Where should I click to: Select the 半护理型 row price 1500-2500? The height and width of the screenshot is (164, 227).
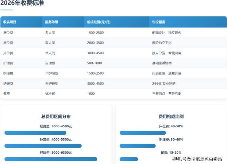point(95,73)
